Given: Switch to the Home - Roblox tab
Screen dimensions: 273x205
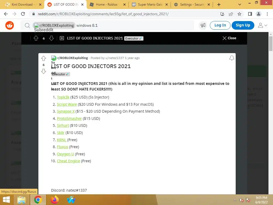Looking at the screenshot, I should pos(106,5).
